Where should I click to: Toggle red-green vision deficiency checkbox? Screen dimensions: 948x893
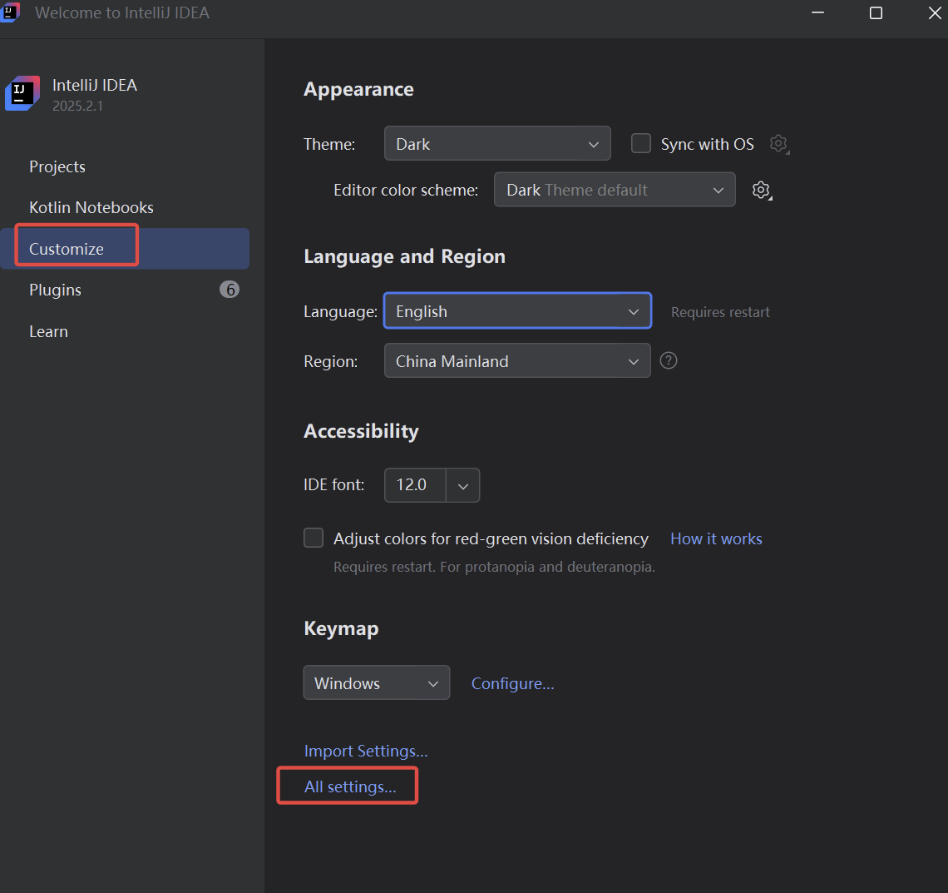[x=314, y=538]
